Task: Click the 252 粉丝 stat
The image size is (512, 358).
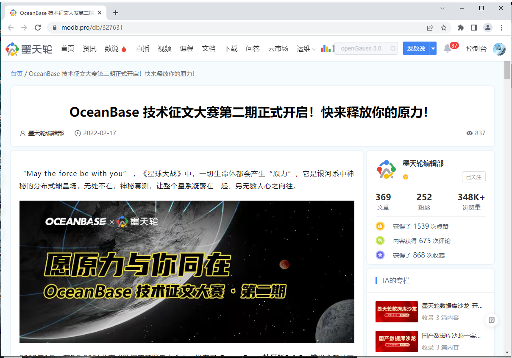Action: pos(424,202)
